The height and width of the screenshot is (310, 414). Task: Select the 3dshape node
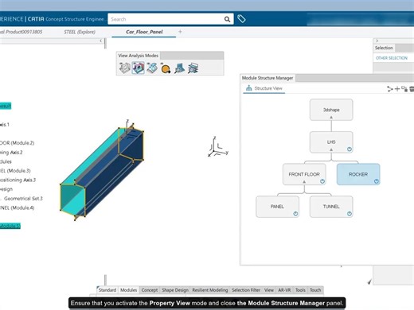click(x=331, y=110)
